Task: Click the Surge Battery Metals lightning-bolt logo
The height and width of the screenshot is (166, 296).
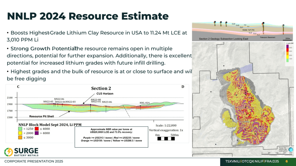Action: pyautogui.click(x=8, y=152)
